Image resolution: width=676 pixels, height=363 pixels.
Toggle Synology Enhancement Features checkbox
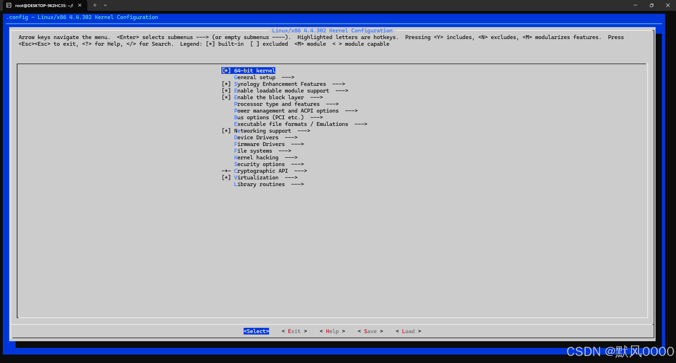(x=226, y=84)
